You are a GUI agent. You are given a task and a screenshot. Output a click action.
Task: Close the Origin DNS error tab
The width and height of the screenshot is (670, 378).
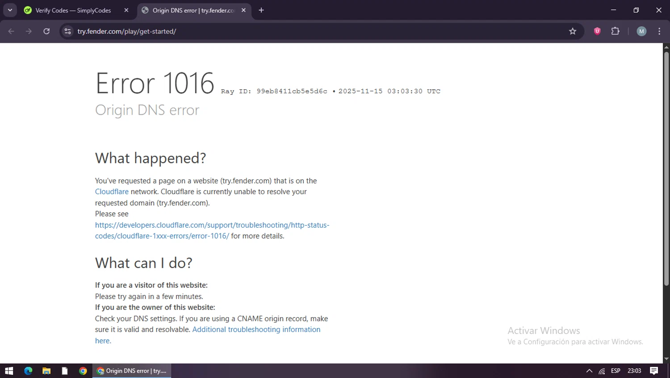coord(243,10)
